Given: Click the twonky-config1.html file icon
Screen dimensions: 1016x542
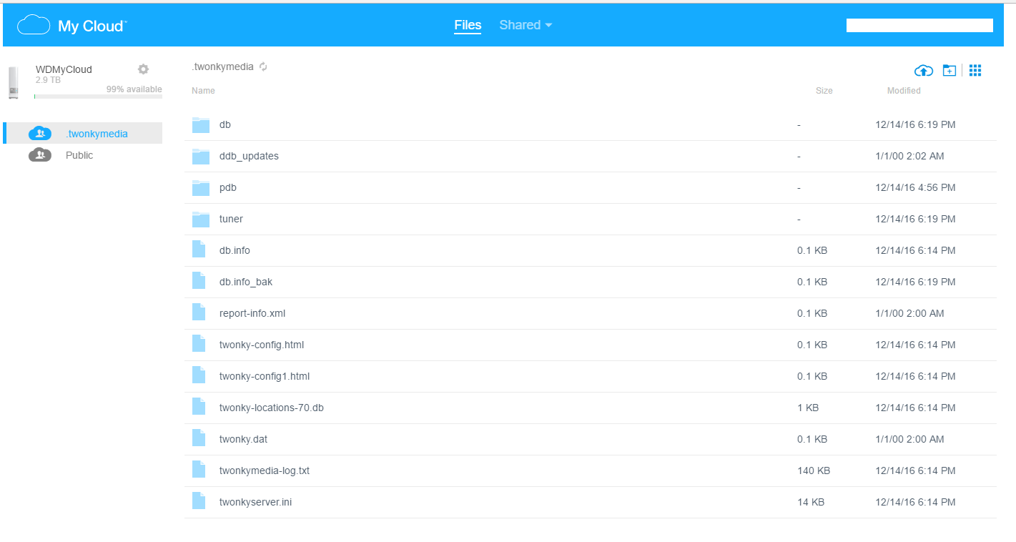Looking at the screenshot, I should click(199, 376).
